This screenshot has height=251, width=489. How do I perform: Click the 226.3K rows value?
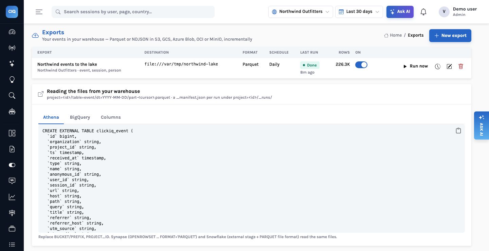pyautogui.click(x=343, y=64)
